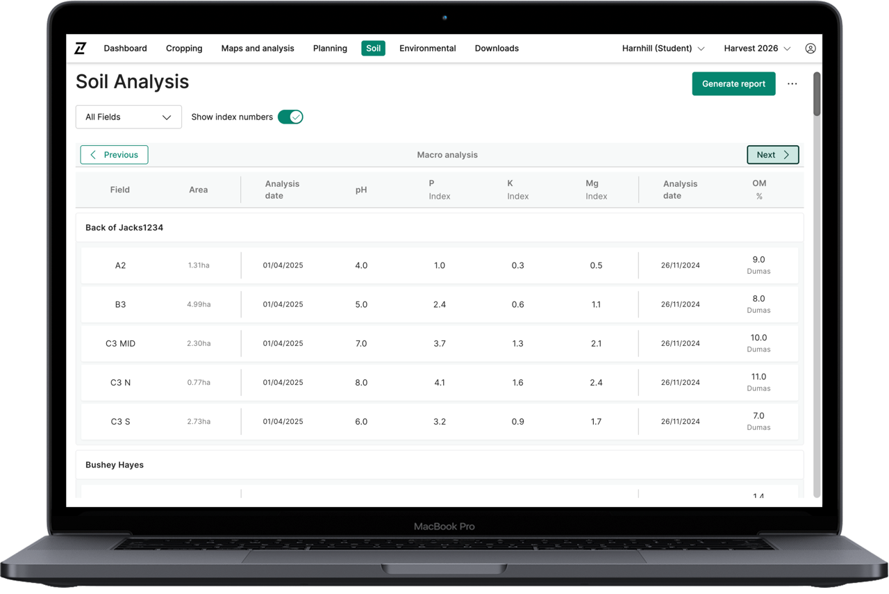Image resolution: width=889 pixels, height=594 pixels.
Task: Click the vertical page scrollbar
Action: 817,94
